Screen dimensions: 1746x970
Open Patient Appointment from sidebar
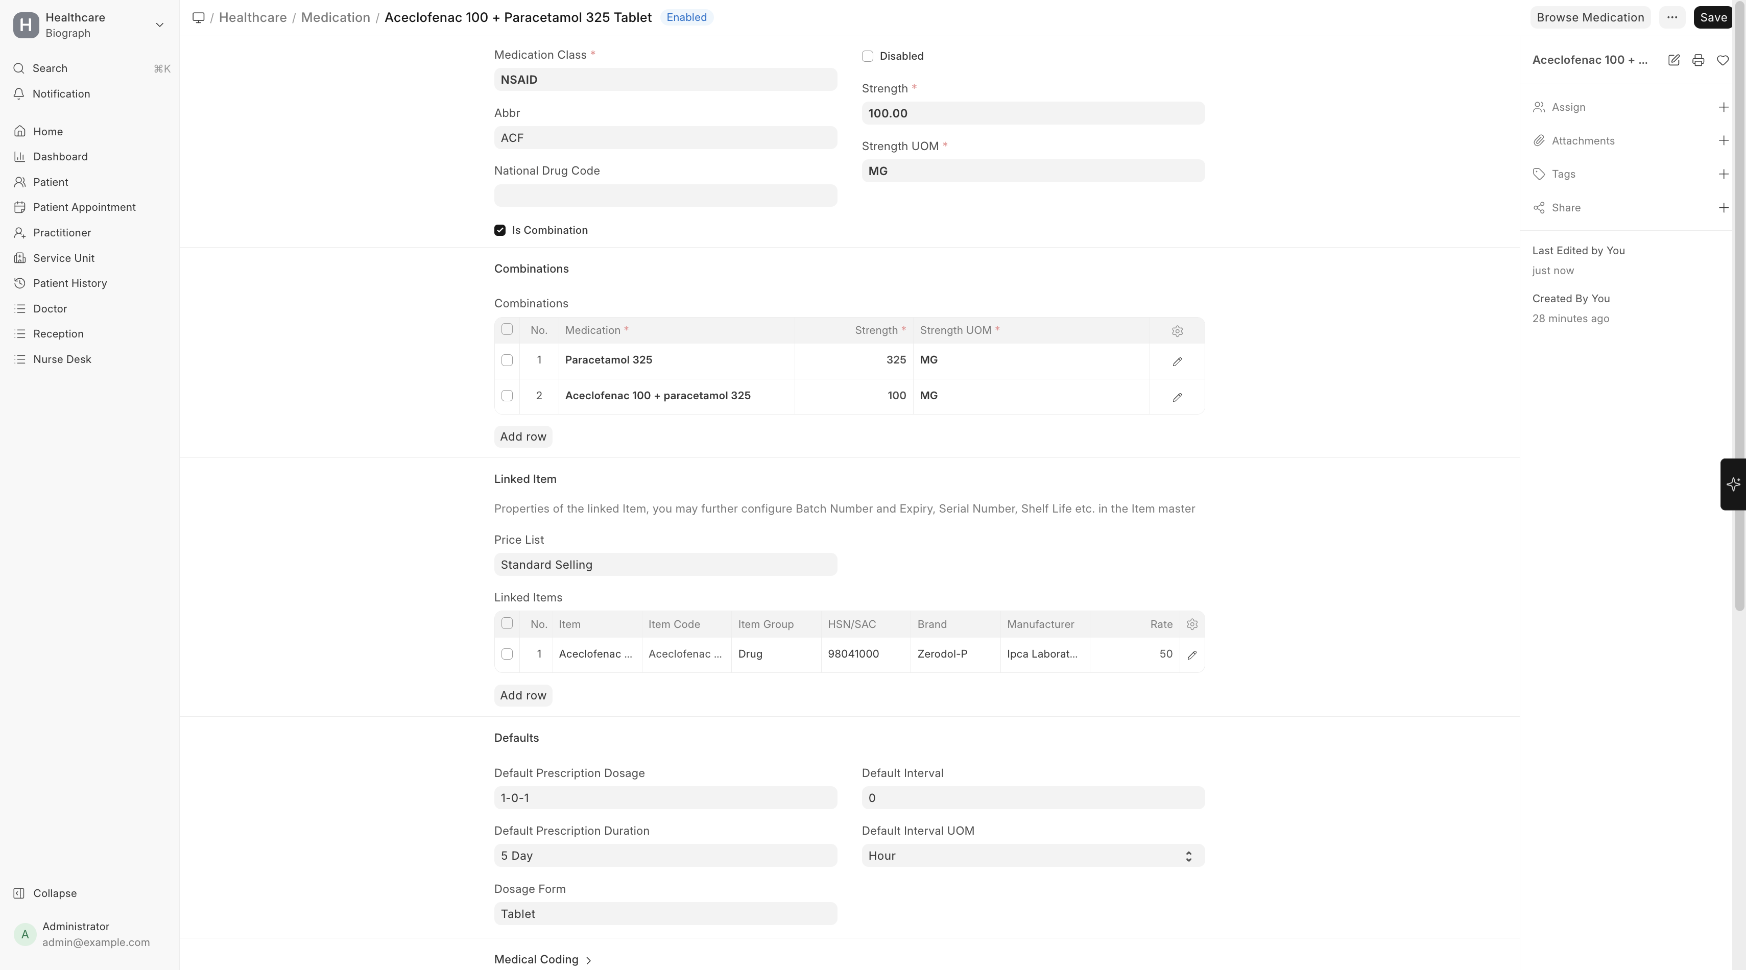point(84,207)
